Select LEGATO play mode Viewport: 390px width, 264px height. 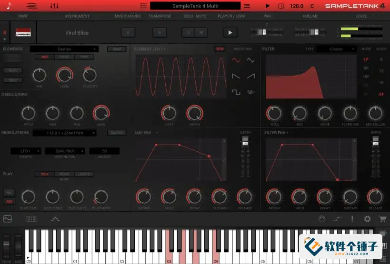point(84,174)
